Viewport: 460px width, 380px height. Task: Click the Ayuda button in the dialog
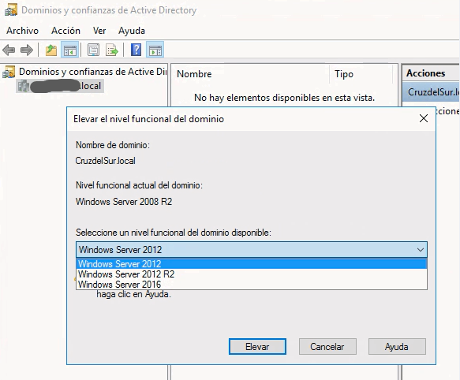pyautogui.click(x=397, y=347)
